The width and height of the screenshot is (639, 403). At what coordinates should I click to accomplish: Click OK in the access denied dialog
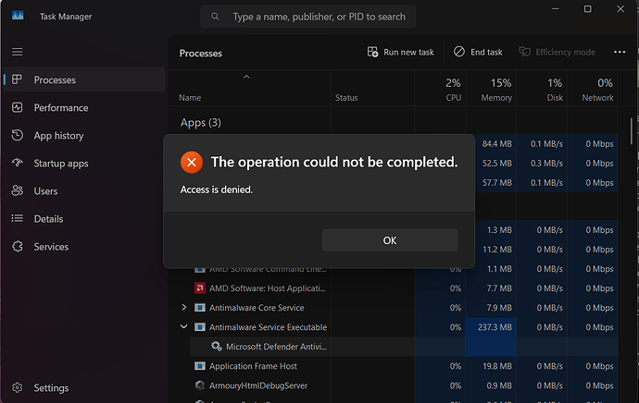[x=389, y=240]
